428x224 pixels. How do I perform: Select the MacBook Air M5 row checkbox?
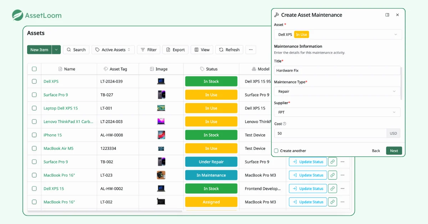(34, 148)
